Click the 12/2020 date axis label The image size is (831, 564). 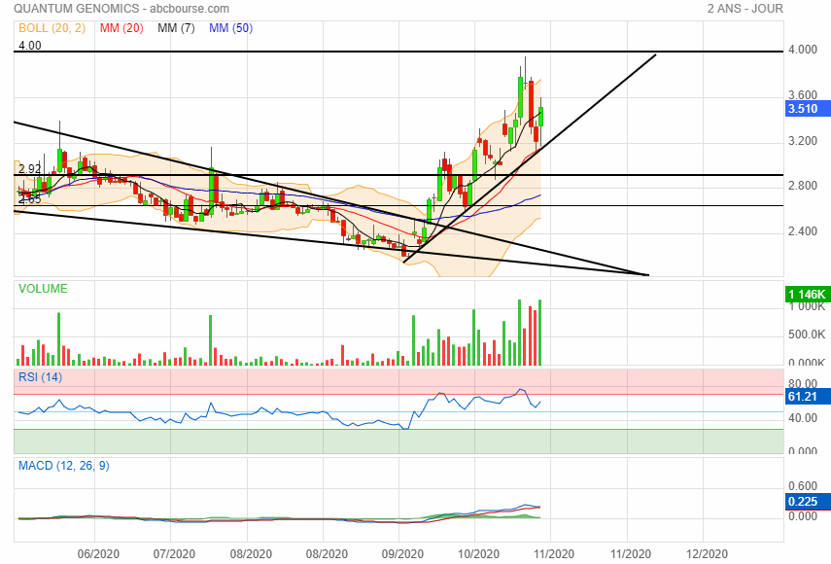pos(707,554)
